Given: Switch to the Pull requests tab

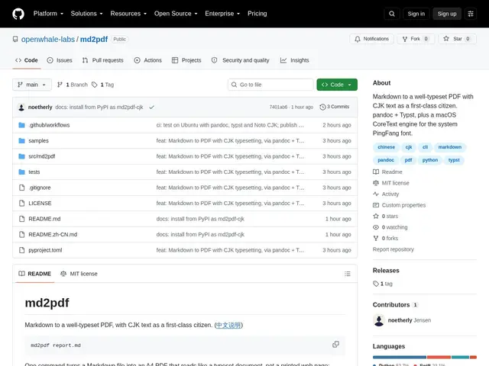Looking at the screenshot, I should (103, 60).
